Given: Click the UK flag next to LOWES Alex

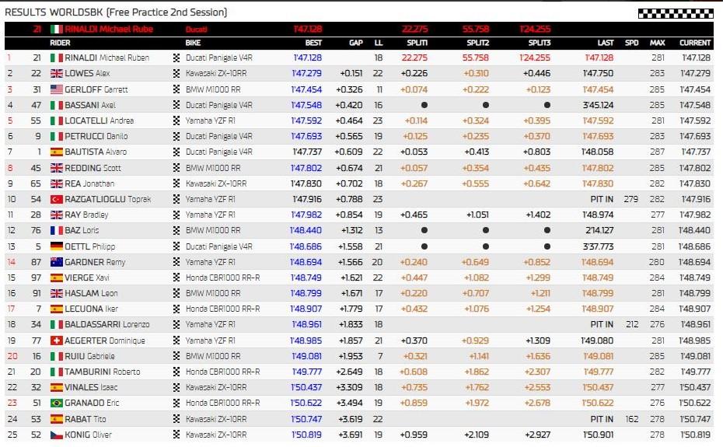Looking at the screenshot, I should coord(56,73).
